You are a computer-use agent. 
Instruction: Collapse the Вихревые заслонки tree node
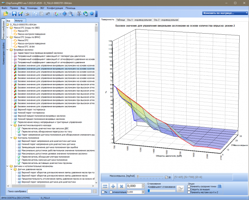[7, 50]
